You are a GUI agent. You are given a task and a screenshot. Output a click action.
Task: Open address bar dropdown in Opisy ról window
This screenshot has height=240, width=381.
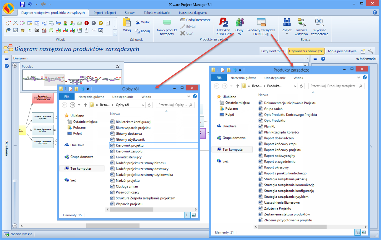[143, 105]
